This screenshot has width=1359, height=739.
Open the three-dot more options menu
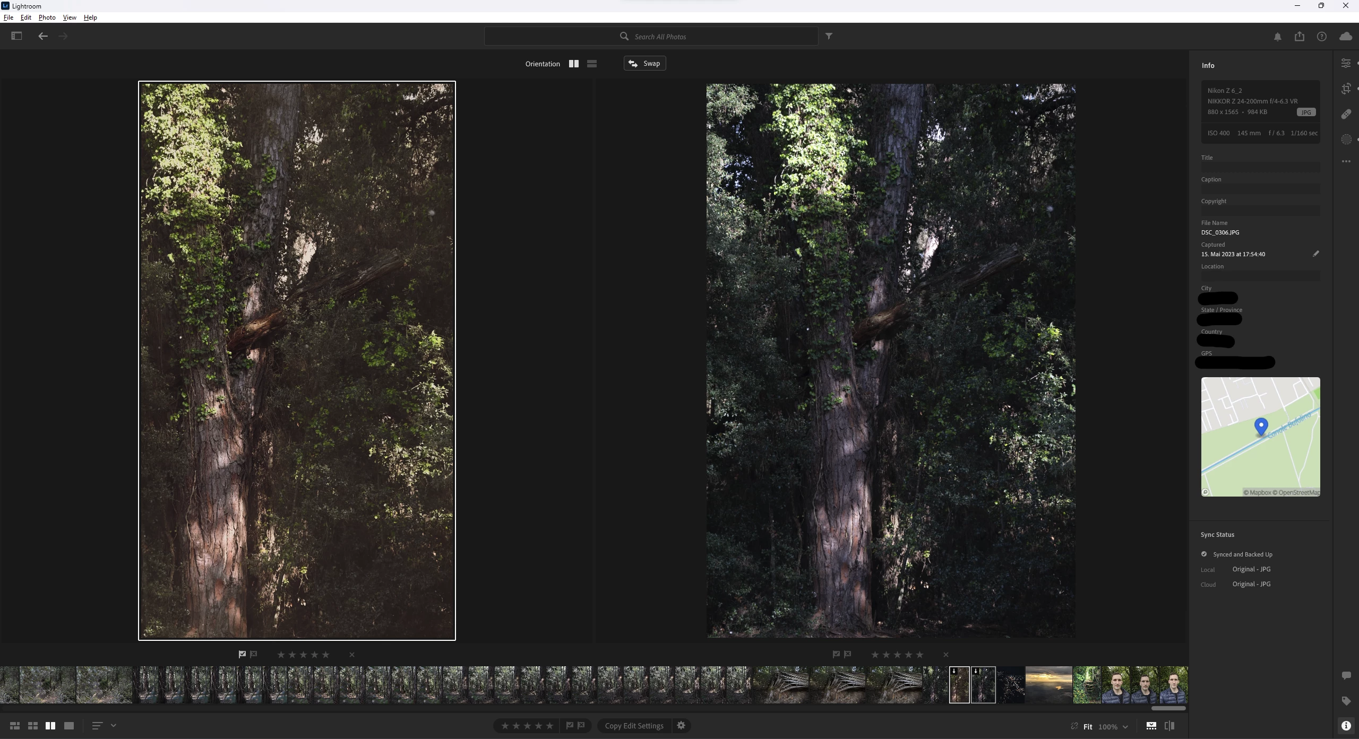[1346, 161]
